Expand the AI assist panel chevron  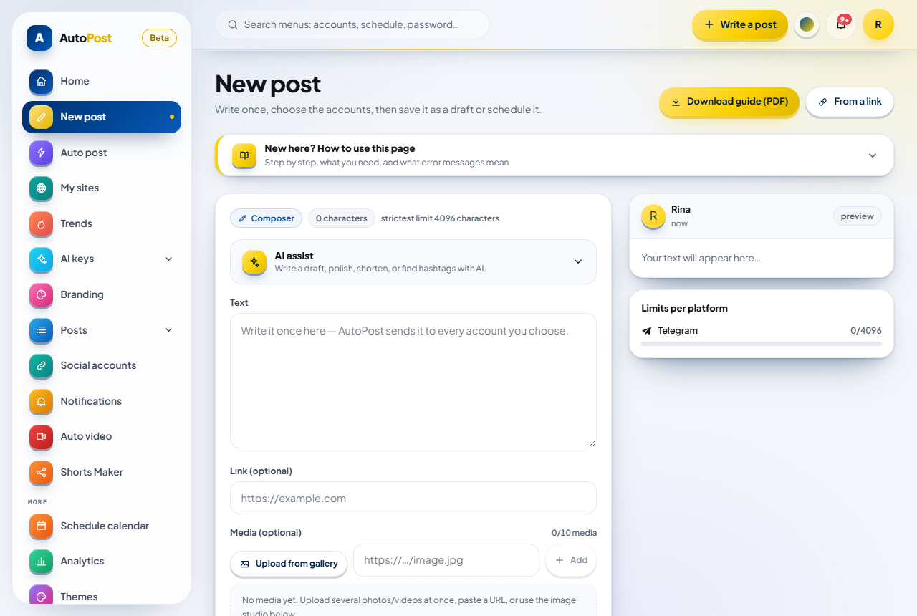pos(578,261)
